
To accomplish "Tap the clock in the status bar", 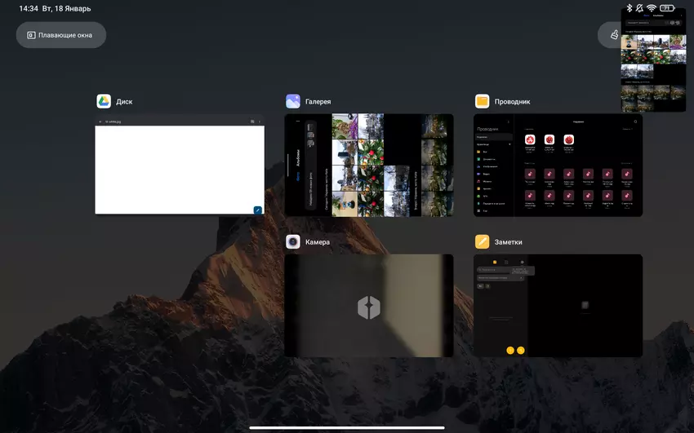I will coord(29,8).
